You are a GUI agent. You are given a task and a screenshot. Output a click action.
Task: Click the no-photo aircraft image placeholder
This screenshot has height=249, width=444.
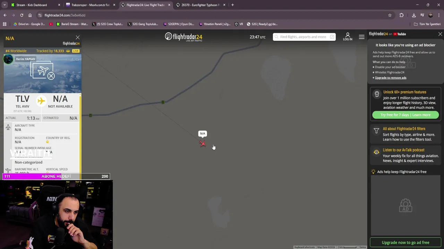tap(43, 71)
